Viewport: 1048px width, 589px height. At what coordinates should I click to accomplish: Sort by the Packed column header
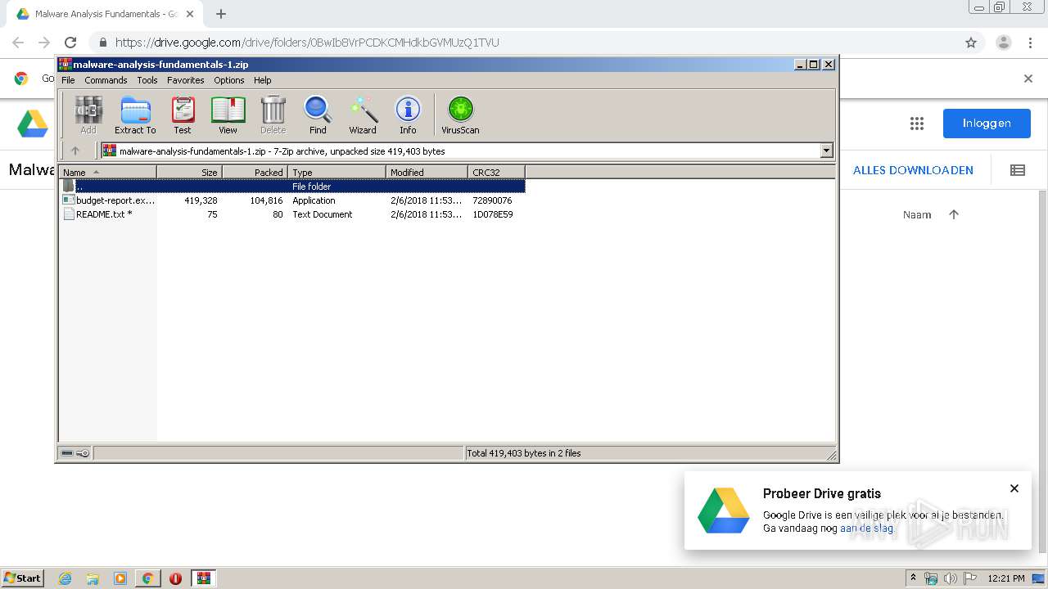255,172
